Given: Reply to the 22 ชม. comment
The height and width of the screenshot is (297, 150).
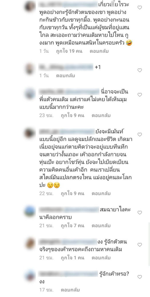Looking at the screenshot, I should (101, 193).
